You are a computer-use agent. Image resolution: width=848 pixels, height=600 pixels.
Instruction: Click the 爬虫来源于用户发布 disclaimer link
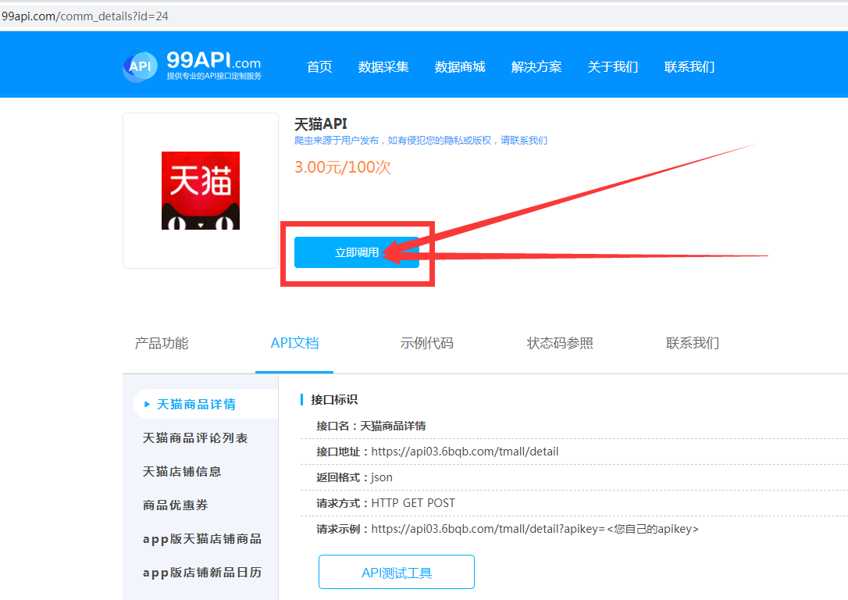pyautogui.click(x=421, y=141)
